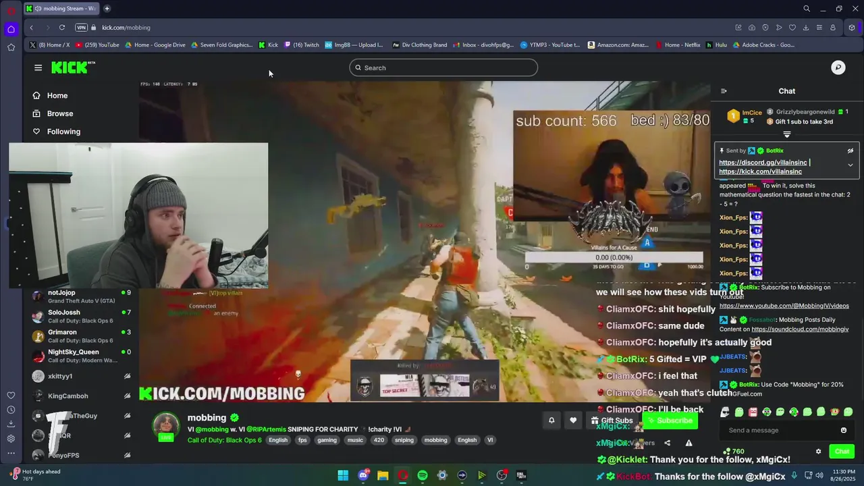Insert the pink square face emote
Viewport: 864px width, 486px height.
(x=753, y=412)
